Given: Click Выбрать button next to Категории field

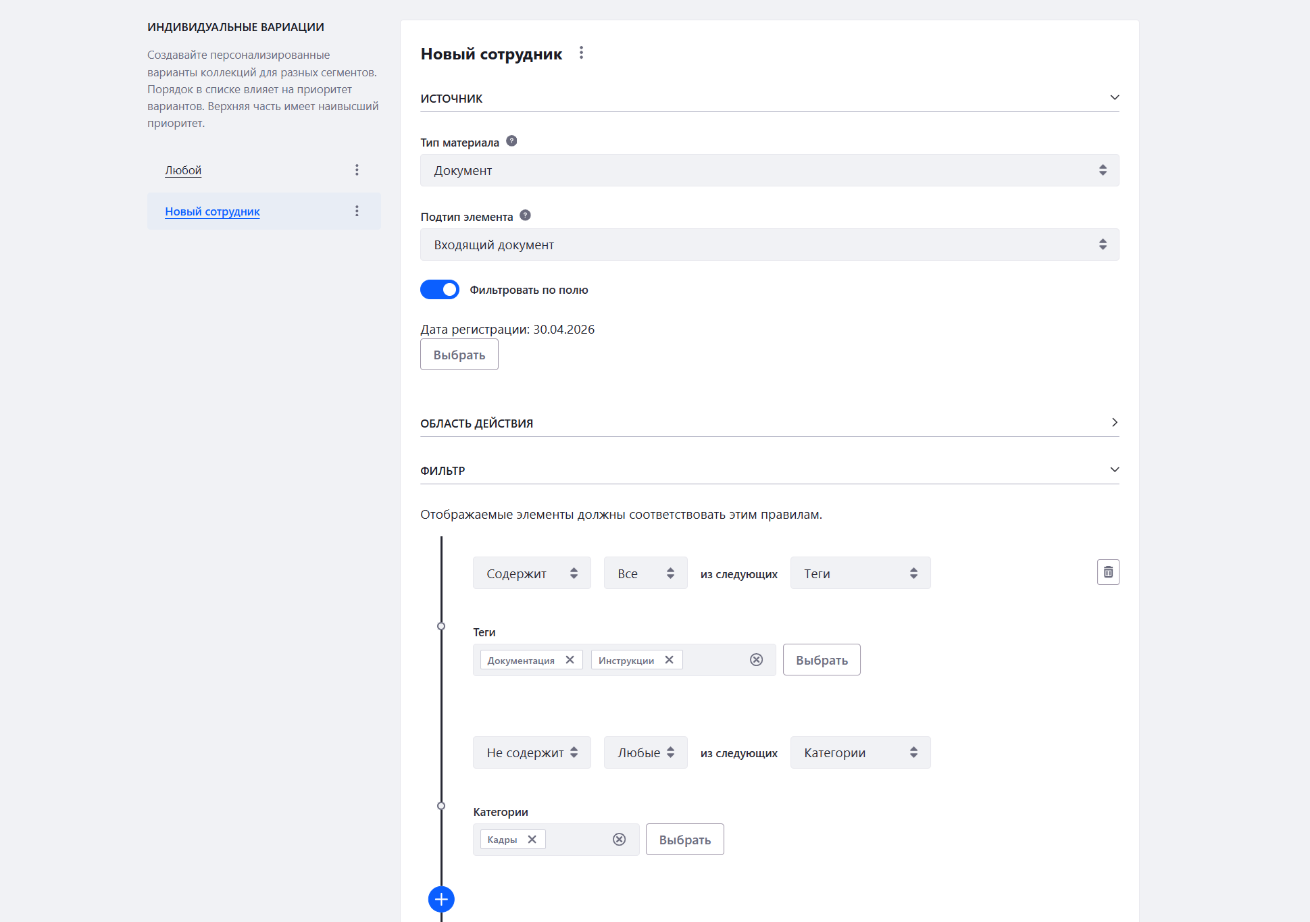Looking at the screenshot, I should 684,840.
